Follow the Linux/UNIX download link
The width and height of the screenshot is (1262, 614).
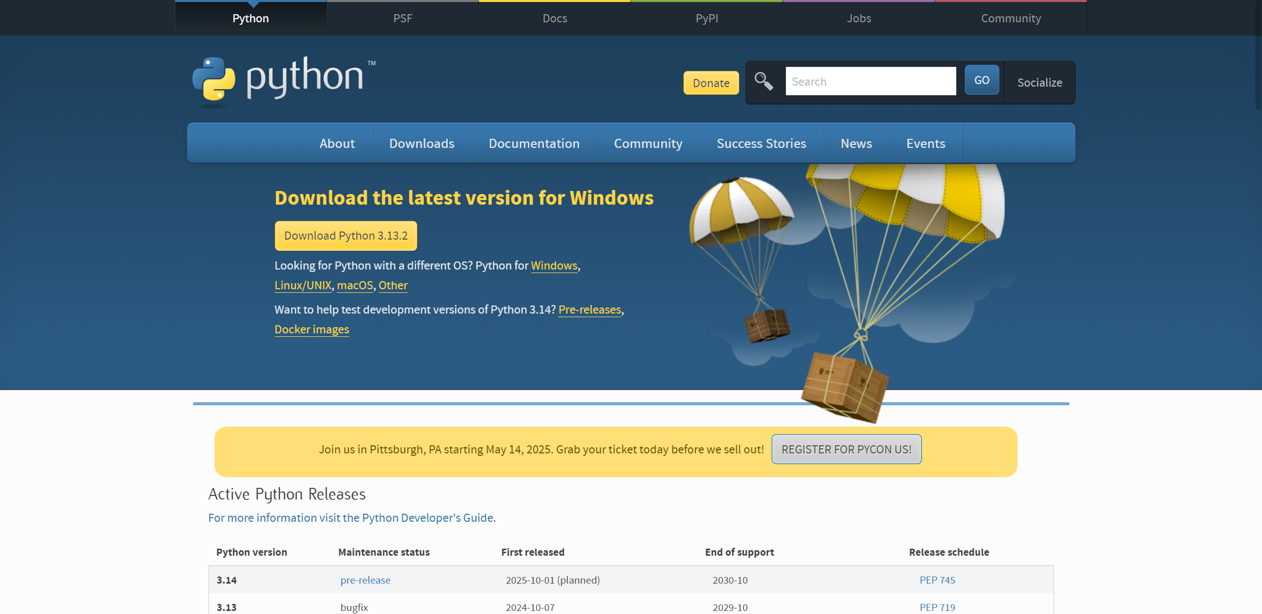click(x=303, y=285)
